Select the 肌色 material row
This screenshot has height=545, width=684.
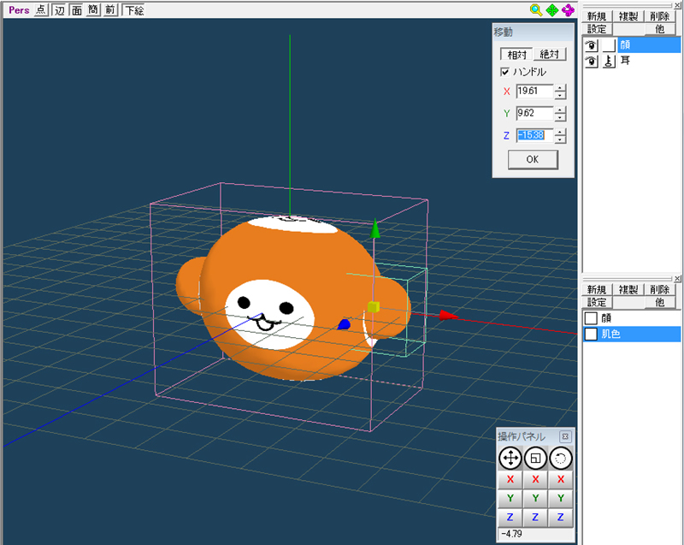point(632,335)
